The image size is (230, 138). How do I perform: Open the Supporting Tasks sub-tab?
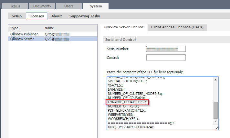click(85, 16)
